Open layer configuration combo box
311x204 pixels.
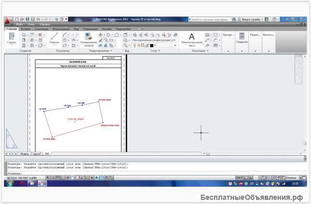point(154,40)
